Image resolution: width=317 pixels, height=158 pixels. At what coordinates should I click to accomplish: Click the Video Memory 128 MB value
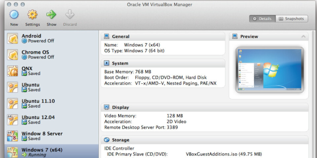(175, 116)
